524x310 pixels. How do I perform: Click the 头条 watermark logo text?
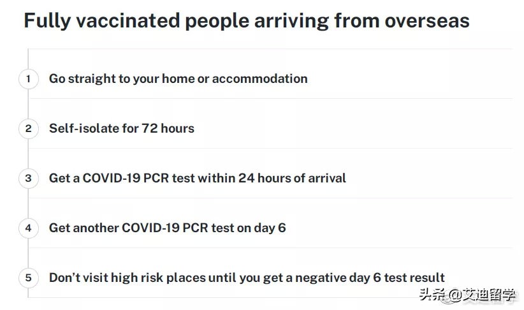[431, 295]
